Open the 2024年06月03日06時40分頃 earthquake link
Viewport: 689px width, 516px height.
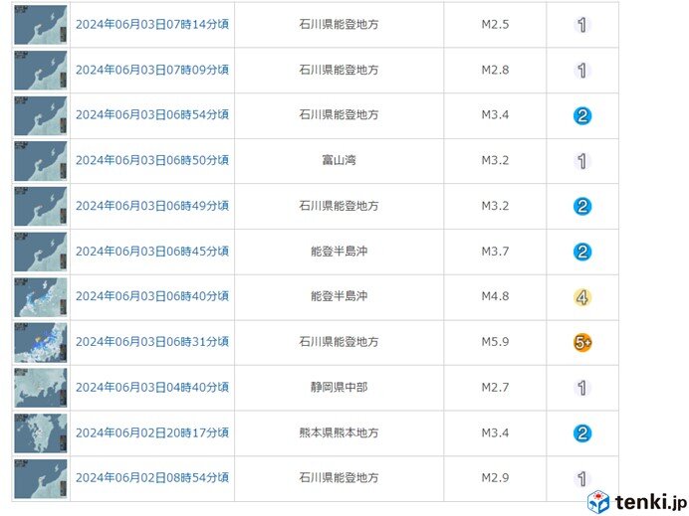[152, 296]
